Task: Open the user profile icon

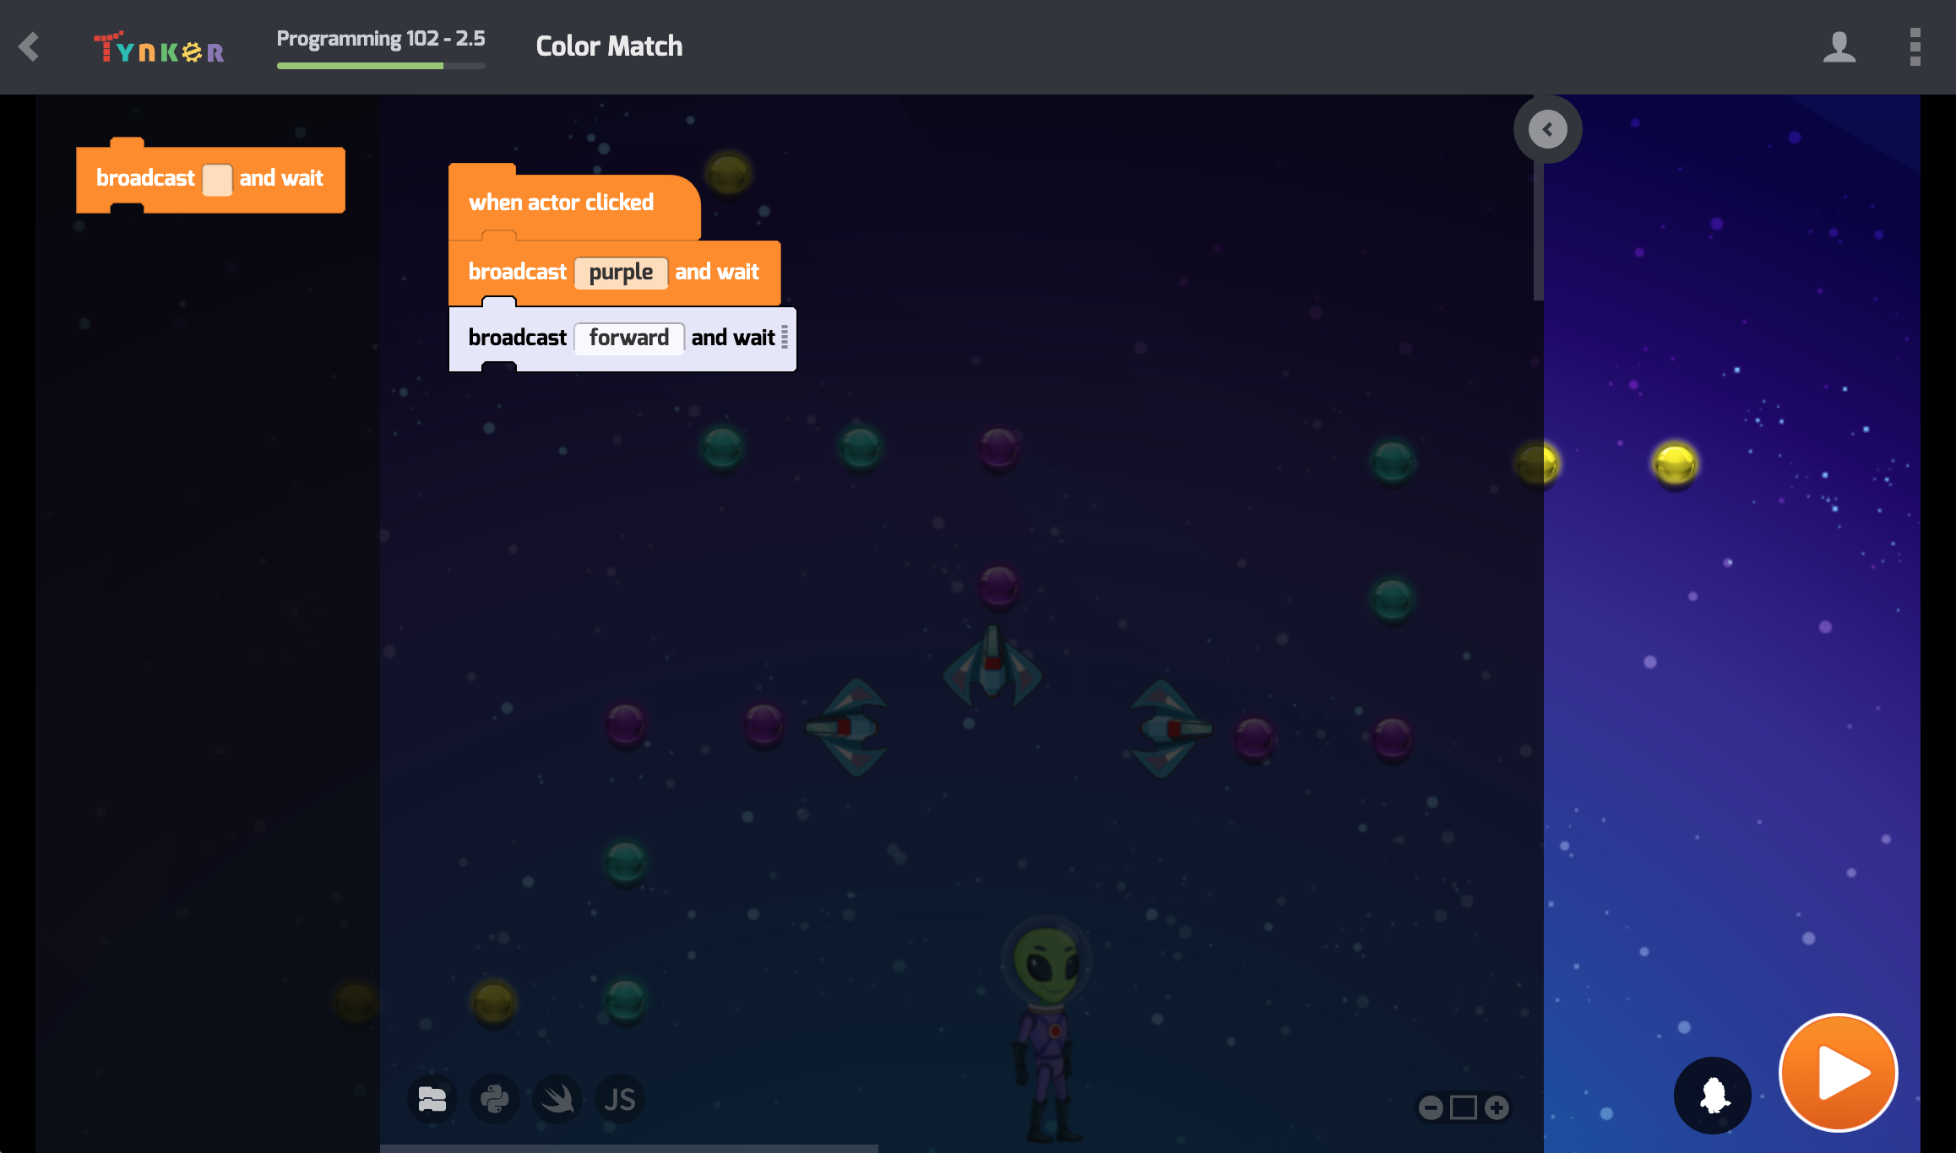Action: 1839,46
